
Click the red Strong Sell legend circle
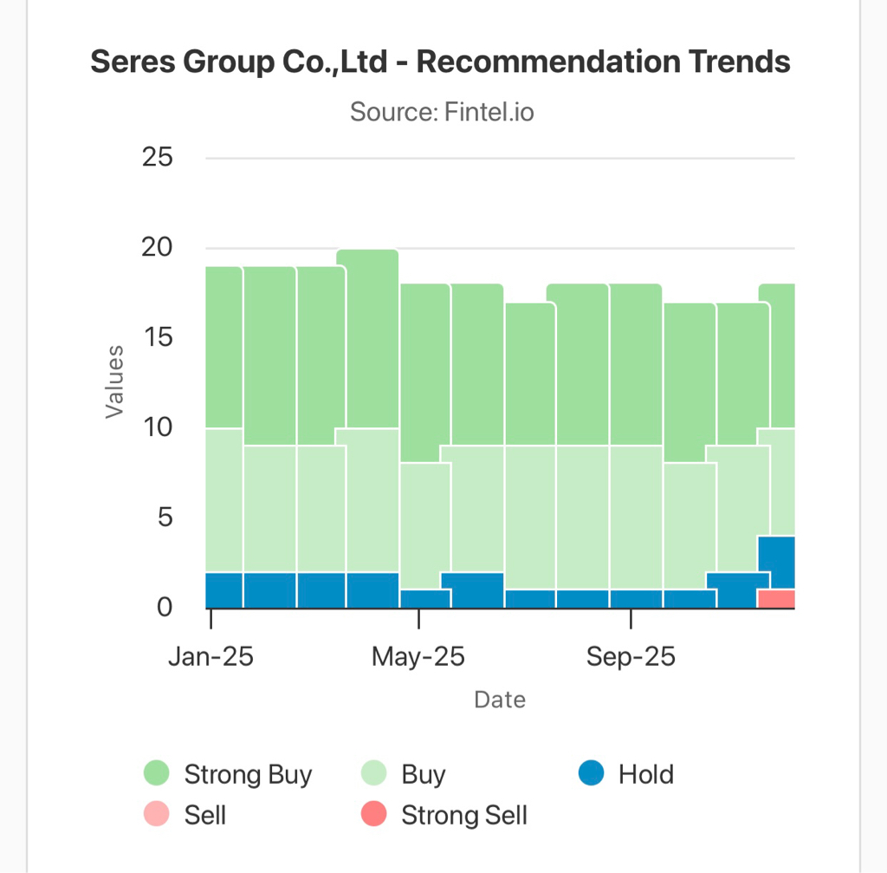tap(373, 815)
